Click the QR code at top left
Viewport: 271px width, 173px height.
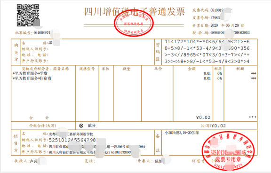click(x=28, y=16)
